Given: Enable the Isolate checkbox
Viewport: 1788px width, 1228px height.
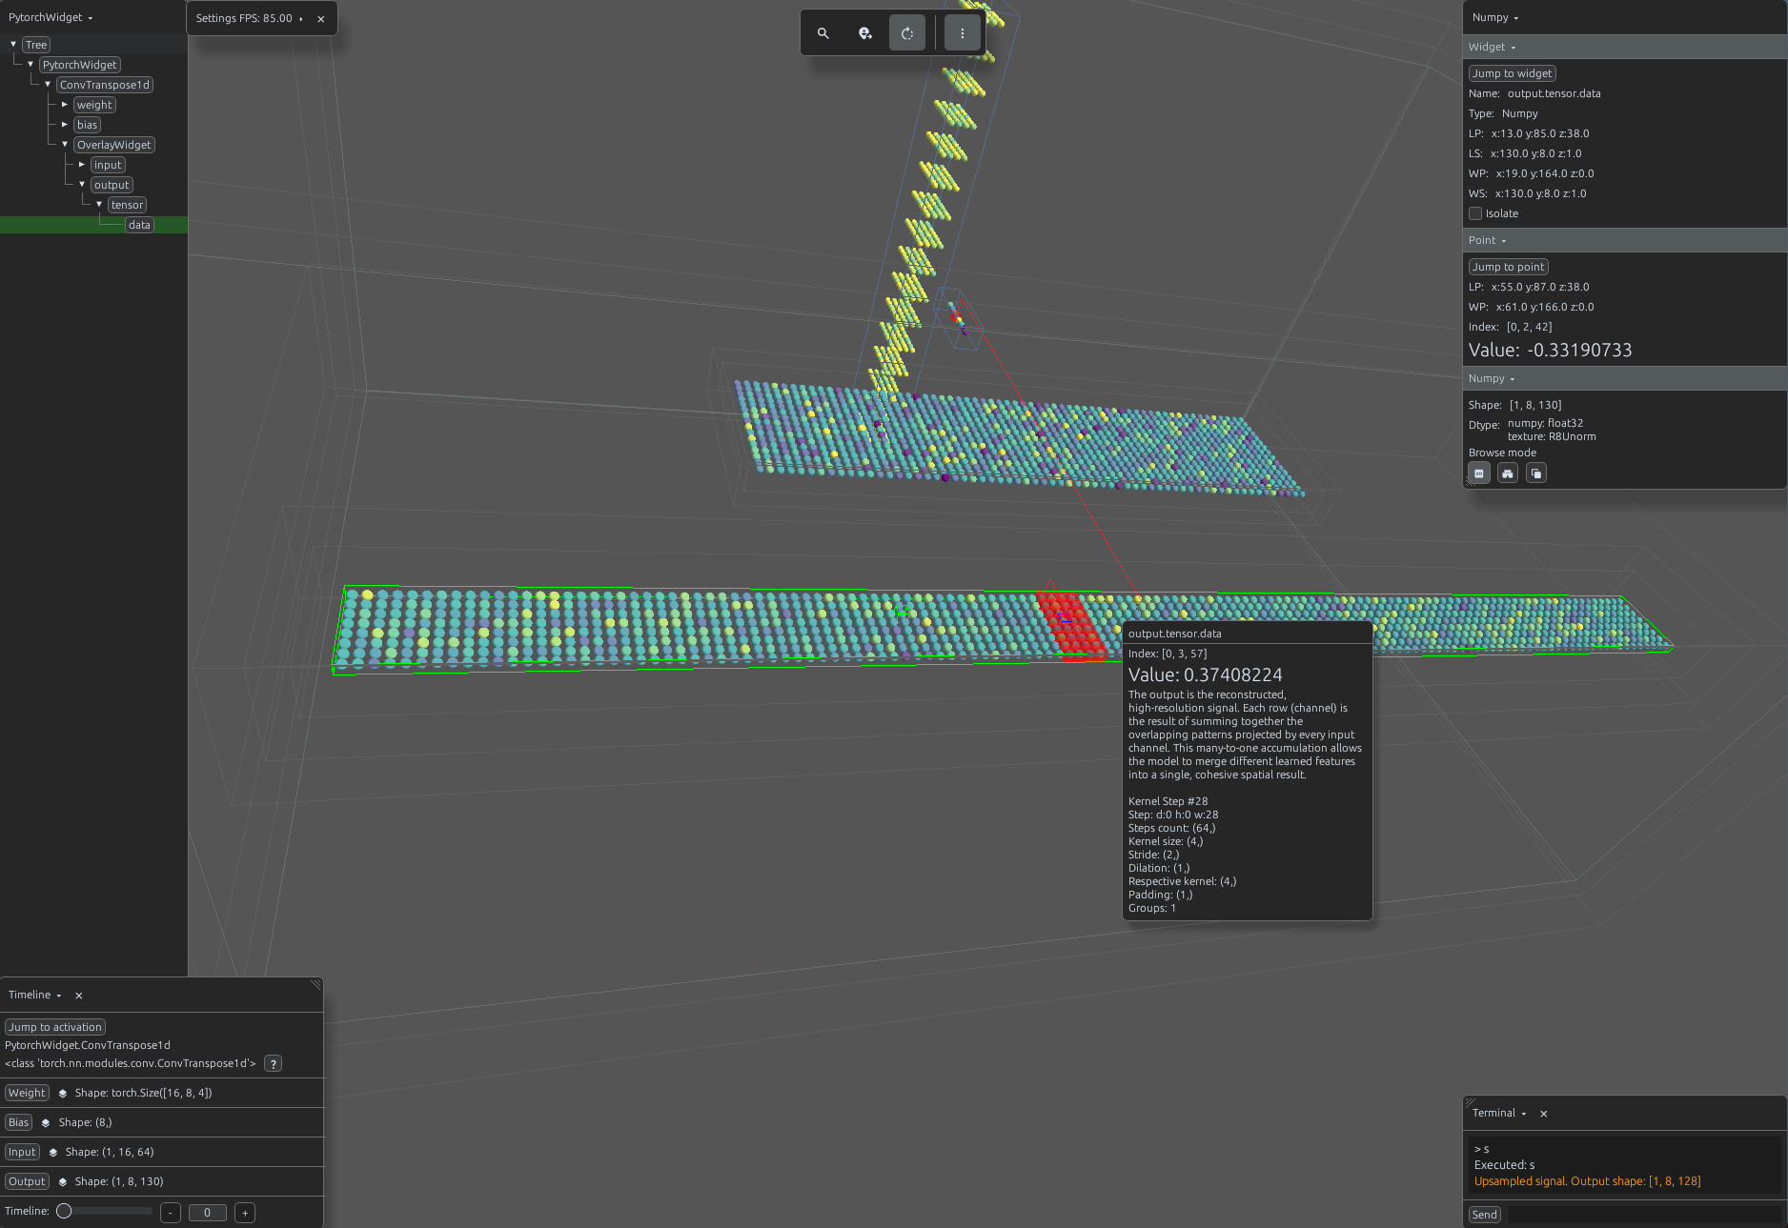Looking at the screenshot, I should (x=1475, y=214).
